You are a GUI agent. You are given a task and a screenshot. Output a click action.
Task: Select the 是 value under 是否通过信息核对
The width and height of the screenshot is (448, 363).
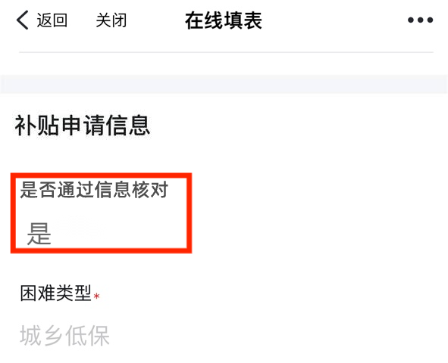click(x=39, y=234)
